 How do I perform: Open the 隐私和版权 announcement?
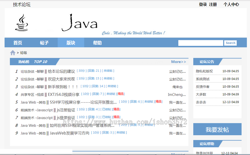point(204,71)
